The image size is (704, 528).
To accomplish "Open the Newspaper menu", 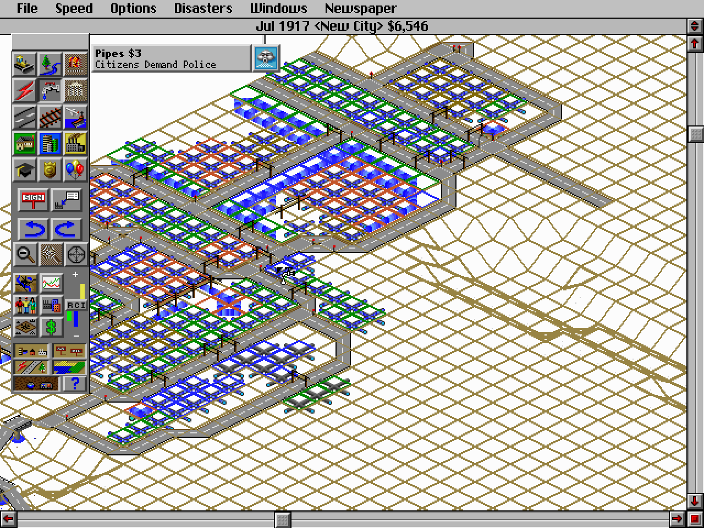I will tap(360, 8).
